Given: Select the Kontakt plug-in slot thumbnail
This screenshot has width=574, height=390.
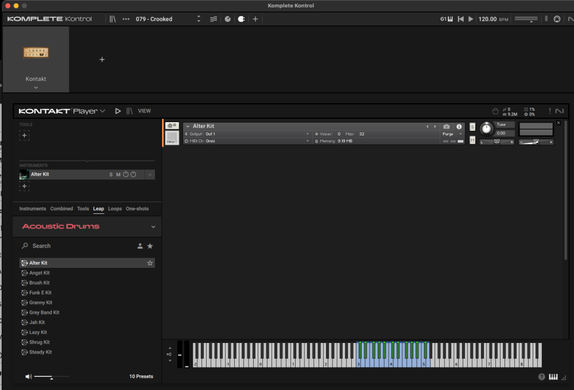Looking at the screenshot, I should 36,53.
